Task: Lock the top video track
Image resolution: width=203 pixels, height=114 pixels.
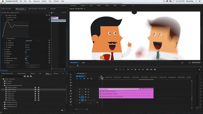Action: pyautogui.click(x=80, y=89)
